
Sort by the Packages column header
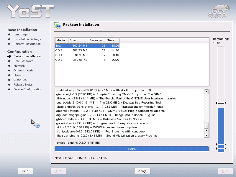97,40
